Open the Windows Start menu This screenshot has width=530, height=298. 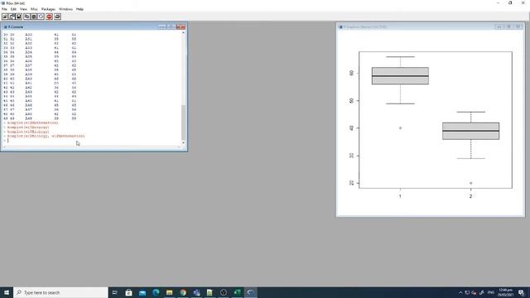click(7, 292)
